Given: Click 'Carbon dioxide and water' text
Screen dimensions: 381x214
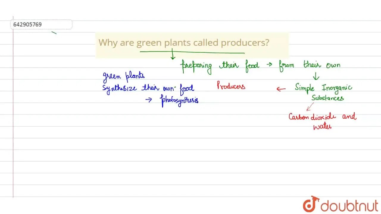Looking at the screenshot, I should pyautogui.click(x=322, y=120).
